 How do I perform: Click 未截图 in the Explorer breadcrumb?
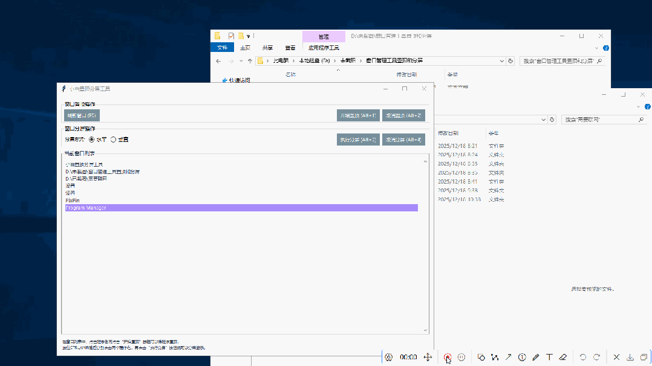pyautogui.click(x=348, y=60)
